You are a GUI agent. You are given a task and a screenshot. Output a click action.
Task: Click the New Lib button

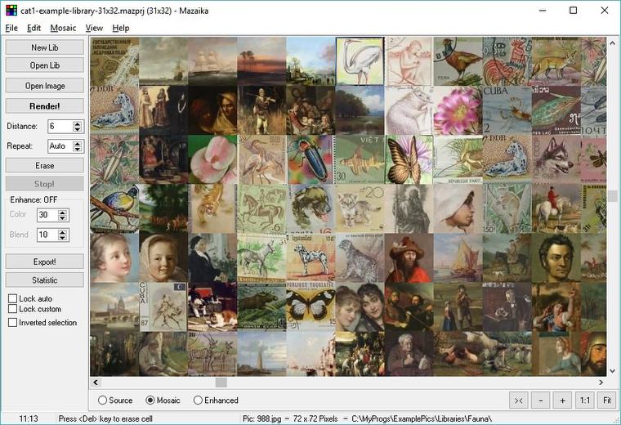pos(45,47)
